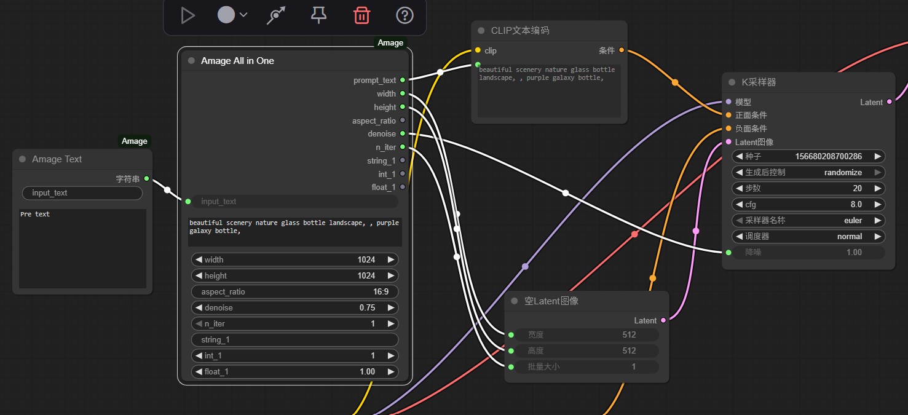Increase the height value in Amage node

point(391,276)
